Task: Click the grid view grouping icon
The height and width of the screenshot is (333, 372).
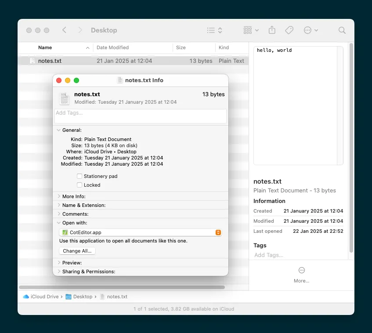Action: tap(249, 30)
